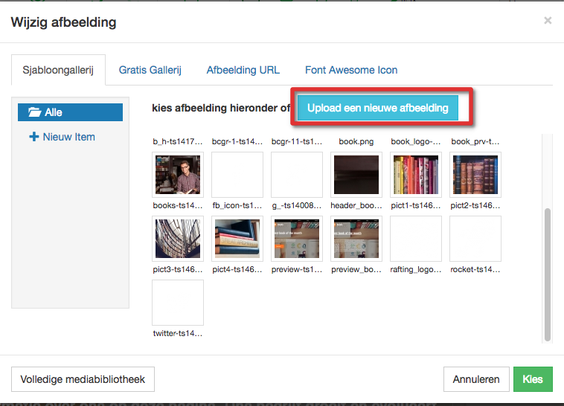Open Volledige mediabibliotheek

tap(82, 379)
